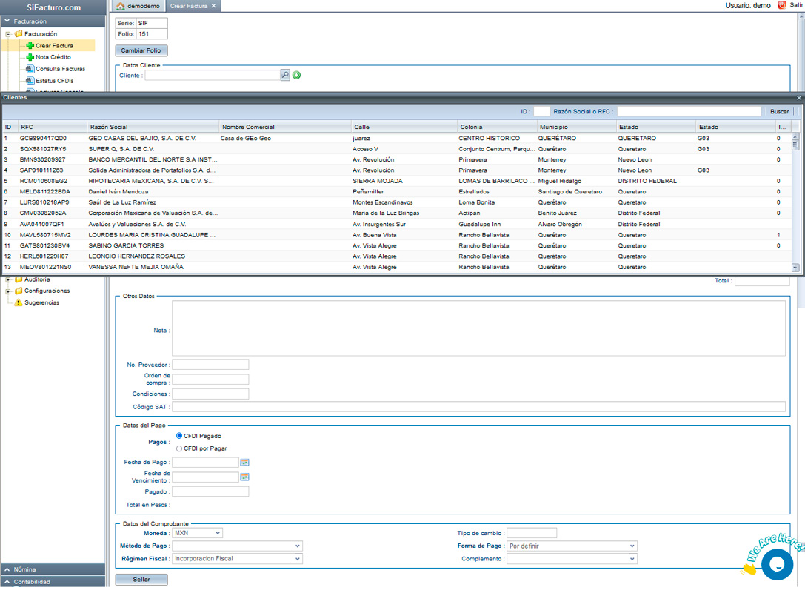Image resolution: width=805 pixels, height=596 pixels.
Task: Click the Razón Social o RFC search field
Action: click(689, 111)
